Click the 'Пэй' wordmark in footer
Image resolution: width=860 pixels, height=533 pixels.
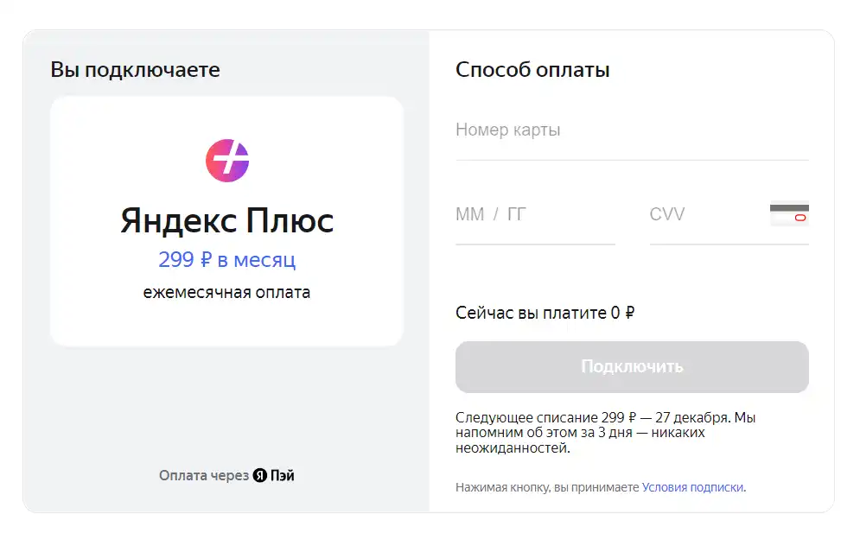pos(283,475)
